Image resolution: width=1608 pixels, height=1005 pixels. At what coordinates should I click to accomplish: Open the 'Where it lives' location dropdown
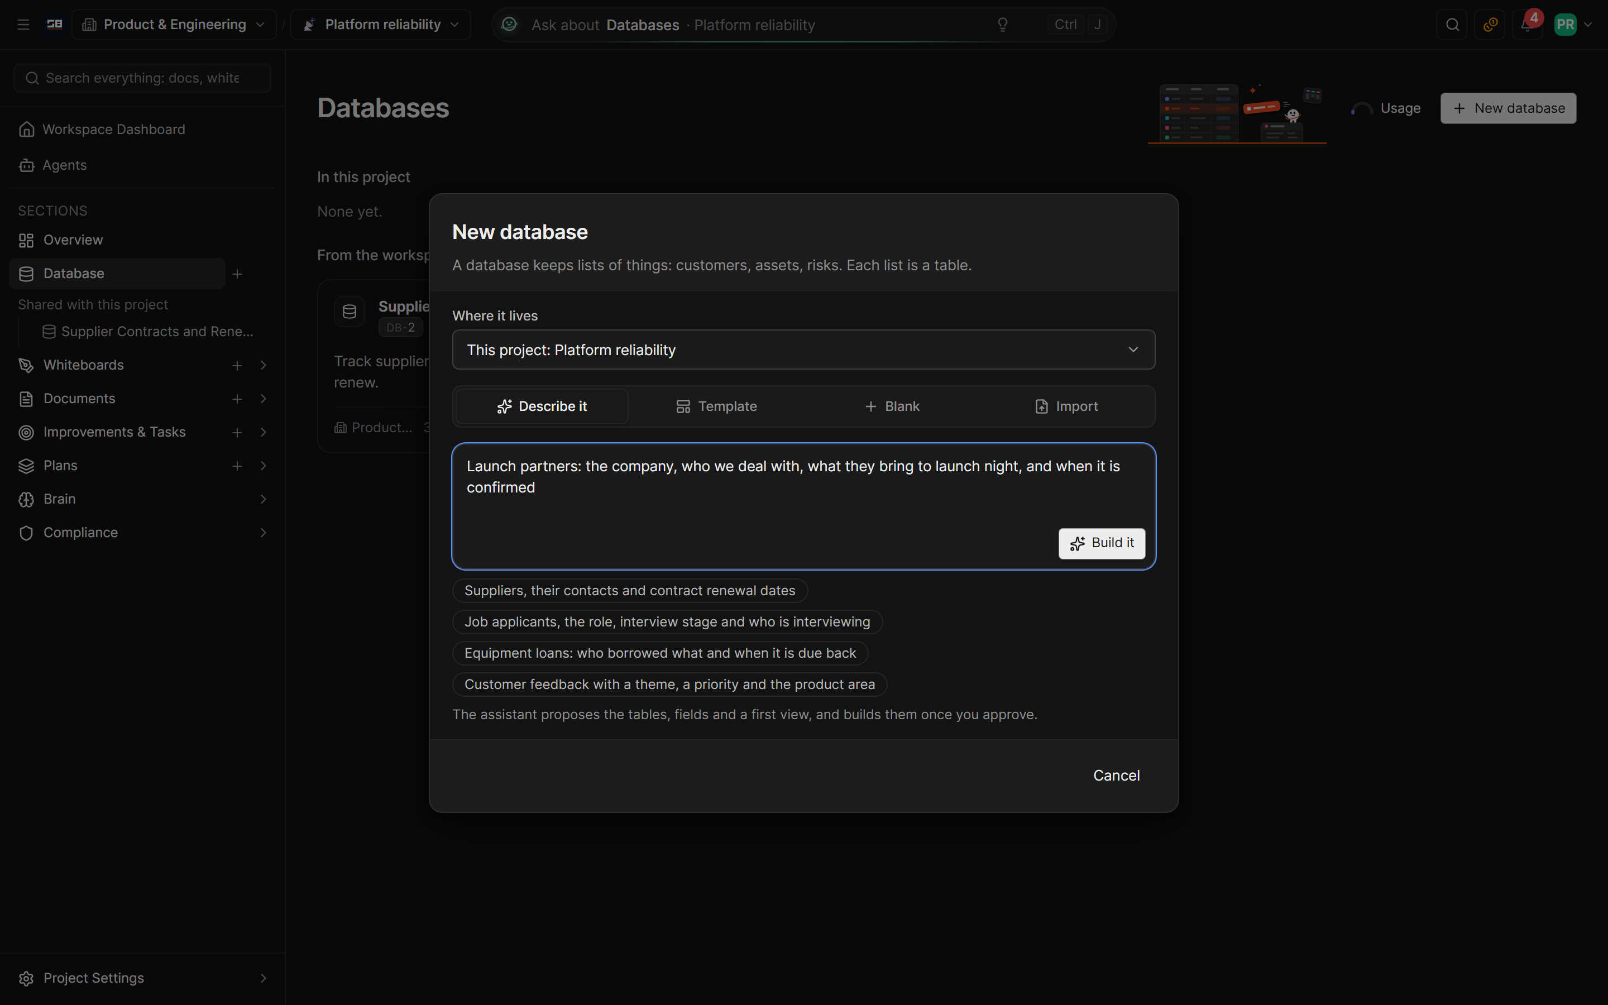tap(803, 350)
